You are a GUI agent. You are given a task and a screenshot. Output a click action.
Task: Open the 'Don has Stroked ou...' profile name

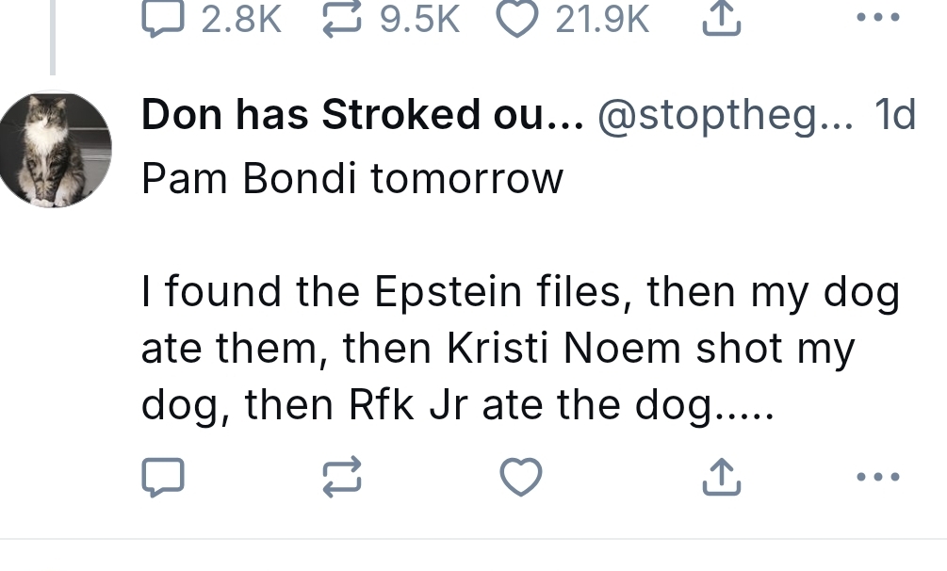click(362, 116)
